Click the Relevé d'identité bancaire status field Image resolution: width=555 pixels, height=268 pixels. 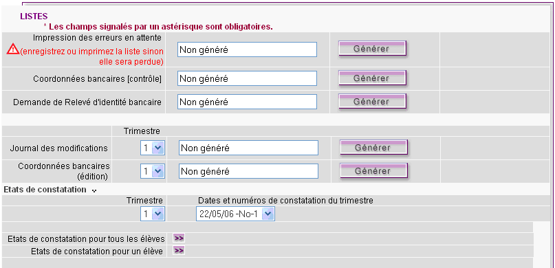(x=247, y=102)
